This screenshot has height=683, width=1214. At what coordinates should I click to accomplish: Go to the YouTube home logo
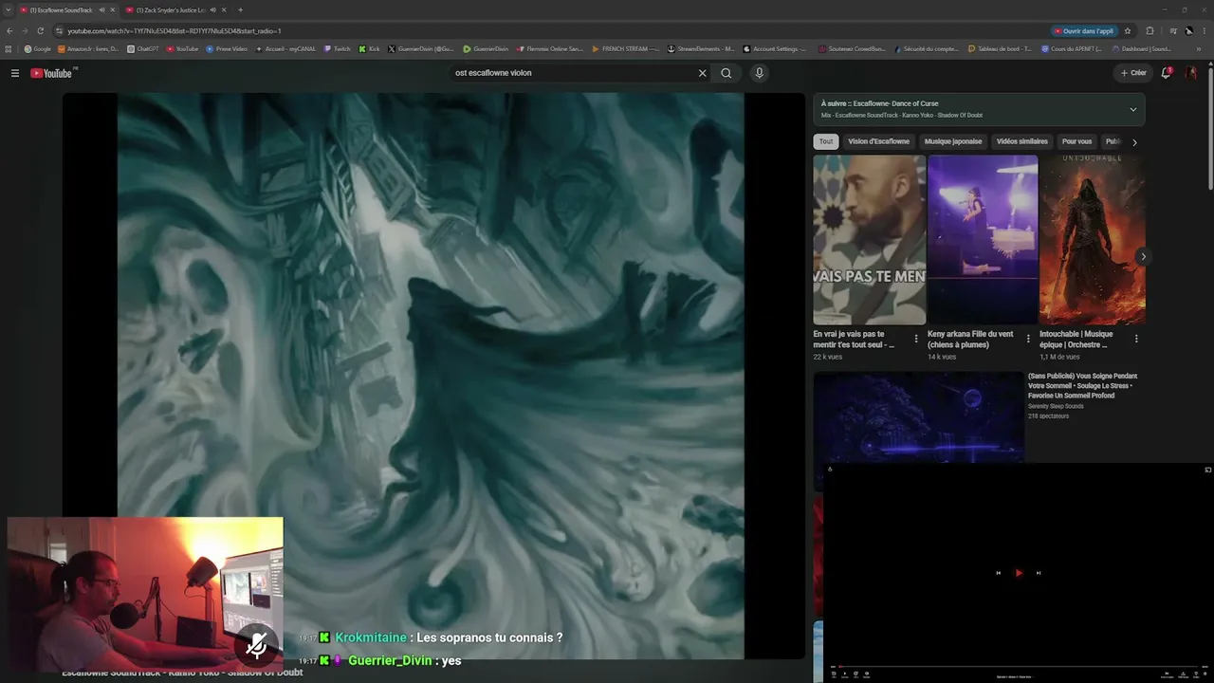tap(52, 73)
